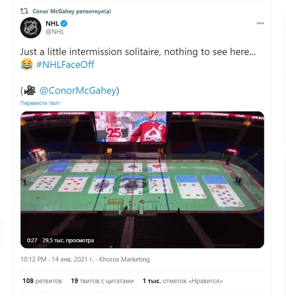Click the laughing-crying emoji in the tweet

tap(27, 65)
